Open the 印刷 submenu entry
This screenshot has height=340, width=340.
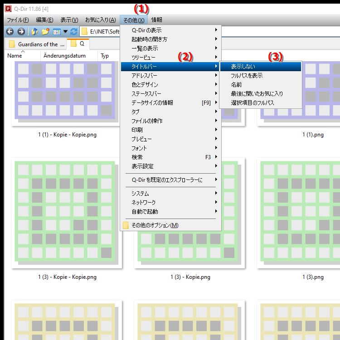click(170, 130)
